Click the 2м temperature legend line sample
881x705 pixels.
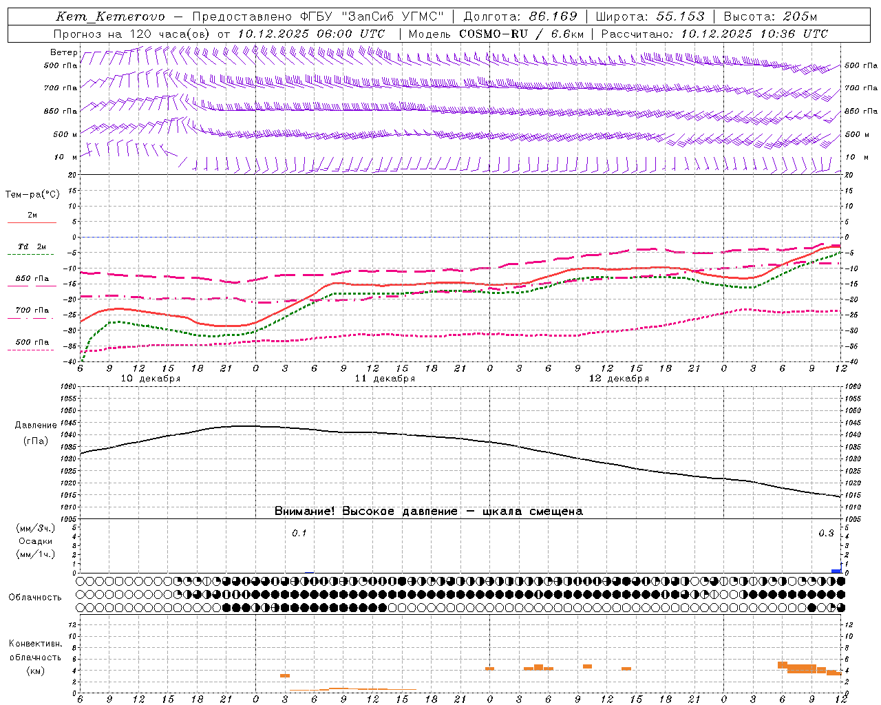click(32, 223)
